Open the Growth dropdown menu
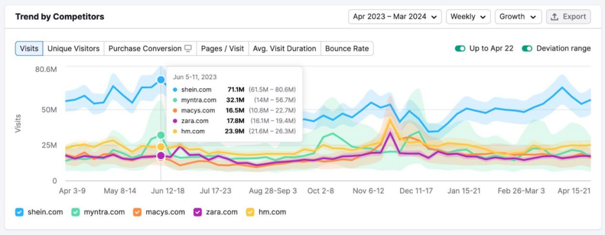This screenshot has height=235, width=605. [518, 17]
